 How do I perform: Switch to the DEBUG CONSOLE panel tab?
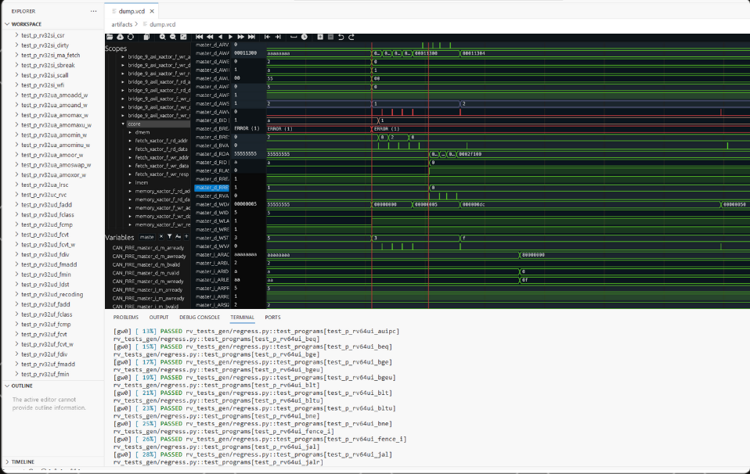[x=200, y=318]
